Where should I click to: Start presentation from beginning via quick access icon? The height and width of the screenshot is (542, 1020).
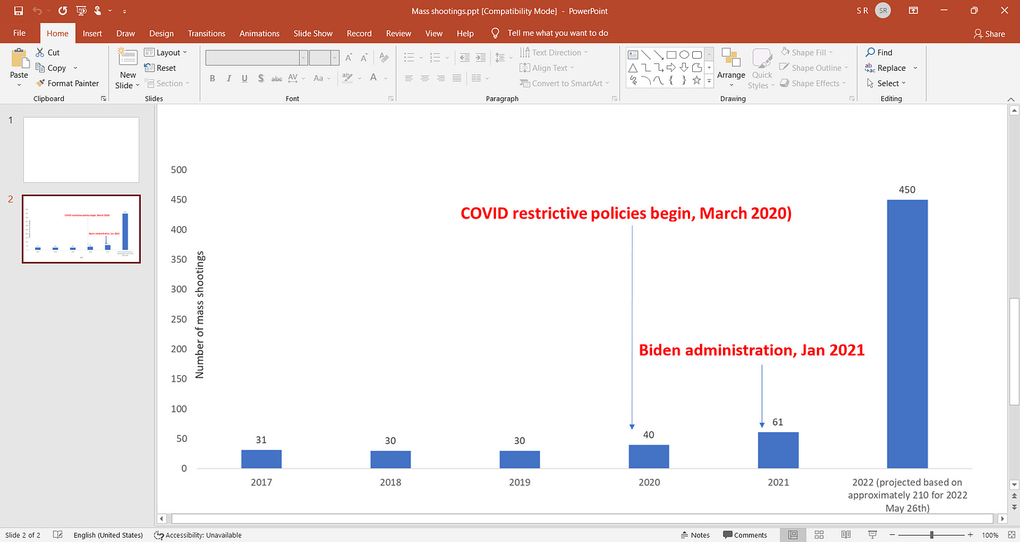81,11
